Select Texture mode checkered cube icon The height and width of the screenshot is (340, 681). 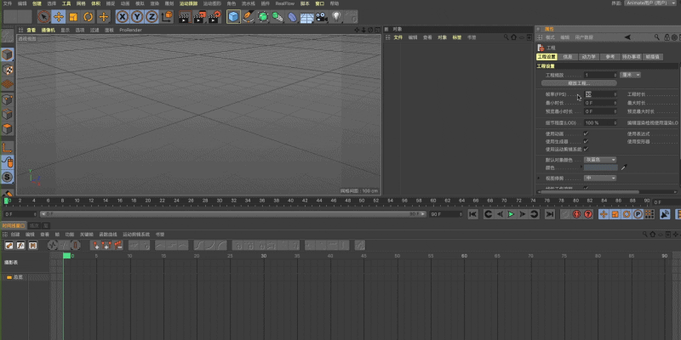point(8,70)
